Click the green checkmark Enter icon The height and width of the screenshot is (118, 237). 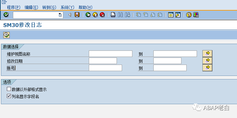coord(6,15)
